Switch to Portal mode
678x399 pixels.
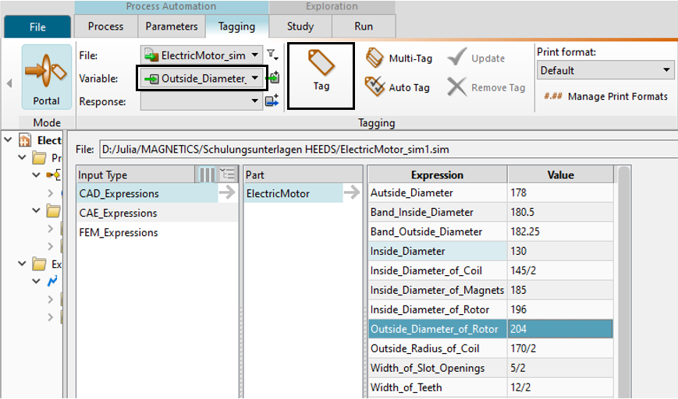(x=46, y=79)
